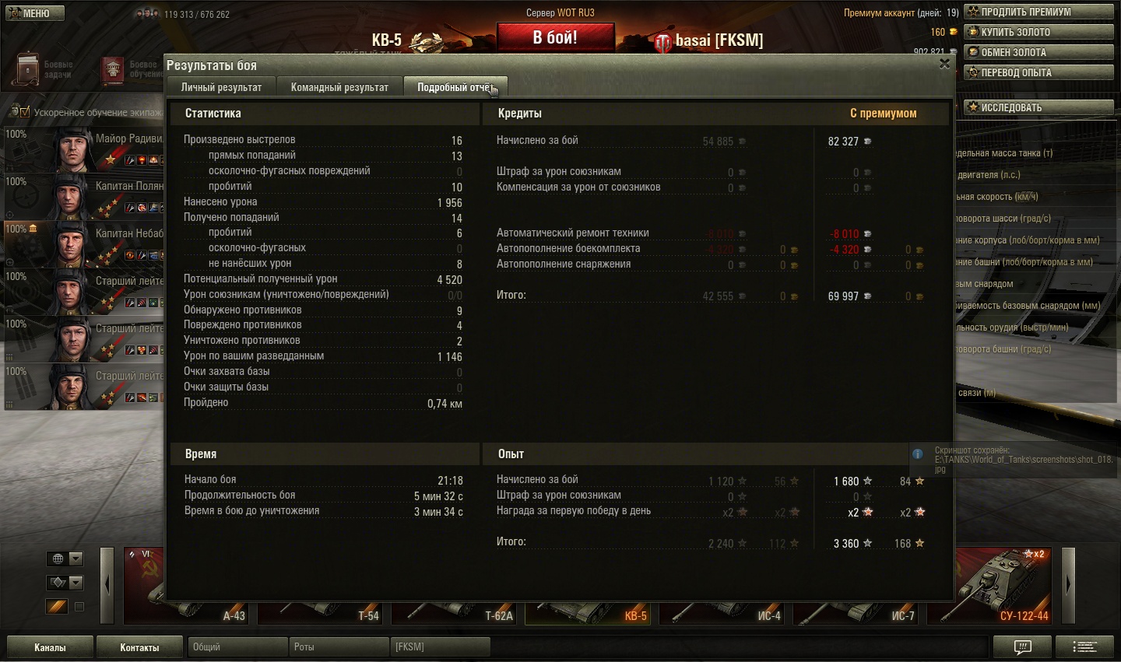Open the crew training icon beside battle missions
1121x662 pixels.
(x=114, y=70)
